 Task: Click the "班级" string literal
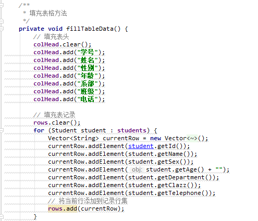[88, 91]
